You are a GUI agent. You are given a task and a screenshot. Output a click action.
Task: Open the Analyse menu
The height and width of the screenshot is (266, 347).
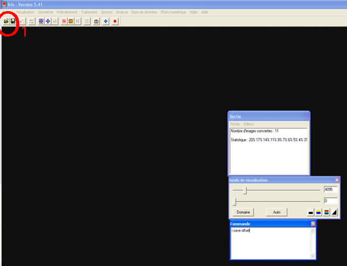point(122,12)
